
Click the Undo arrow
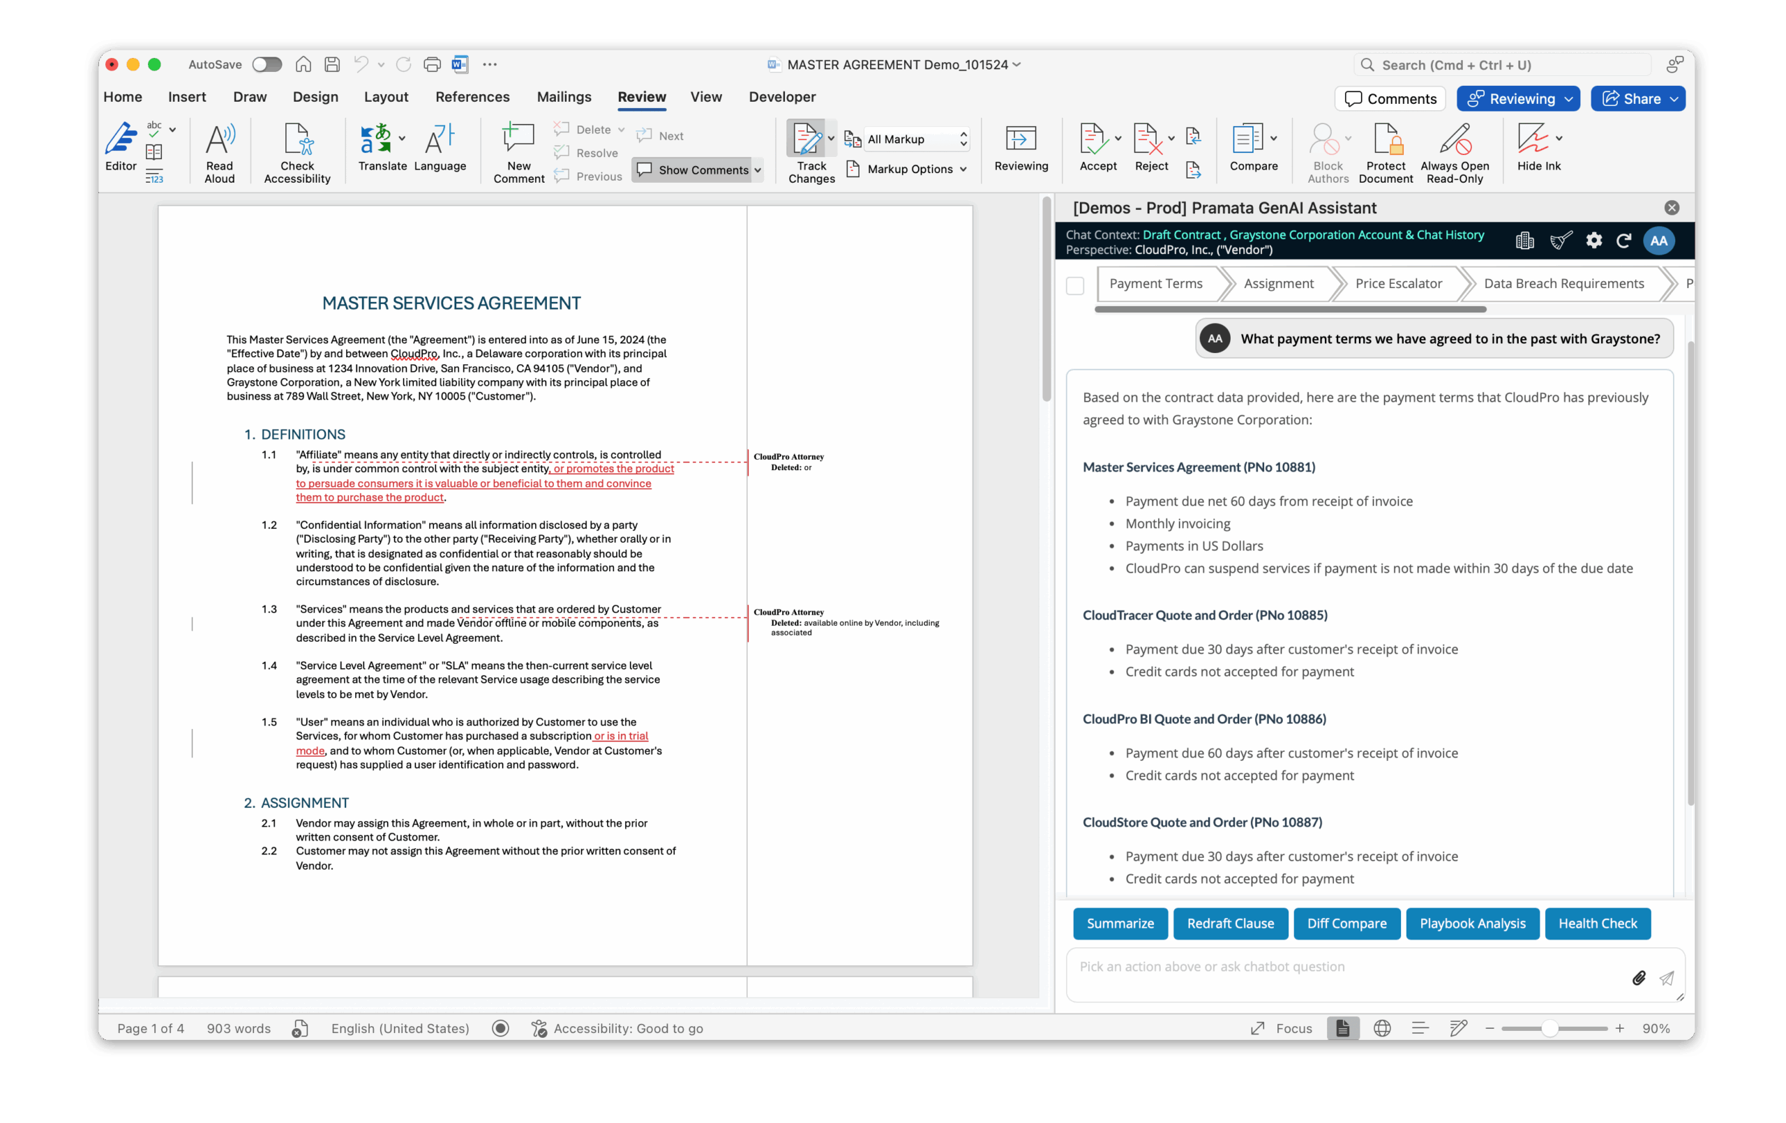(361, 65)
